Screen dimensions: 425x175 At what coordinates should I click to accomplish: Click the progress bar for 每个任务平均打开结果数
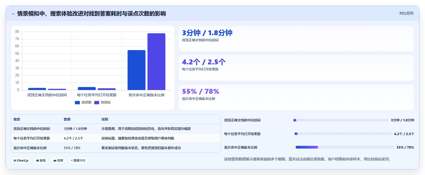click(x=343, y=134)
